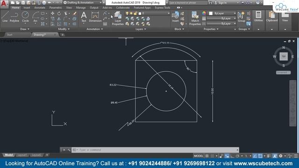Expand the Block panel
Screen dimensions: 299x168
179,29
